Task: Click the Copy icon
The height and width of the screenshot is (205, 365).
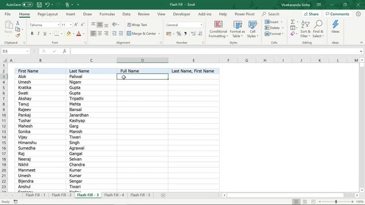Action: pyautogui.click(x=18, y=29)
